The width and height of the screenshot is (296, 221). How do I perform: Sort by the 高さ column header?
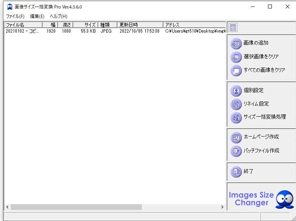pyautogui.click(x=66, y=25)
